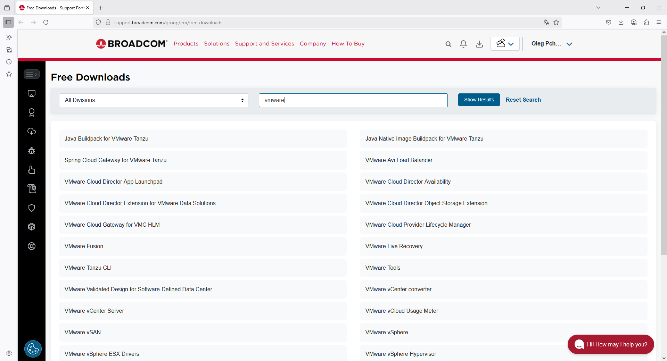
Task: Open VMware vCenter Server
Action: click(x=203, y=311)
